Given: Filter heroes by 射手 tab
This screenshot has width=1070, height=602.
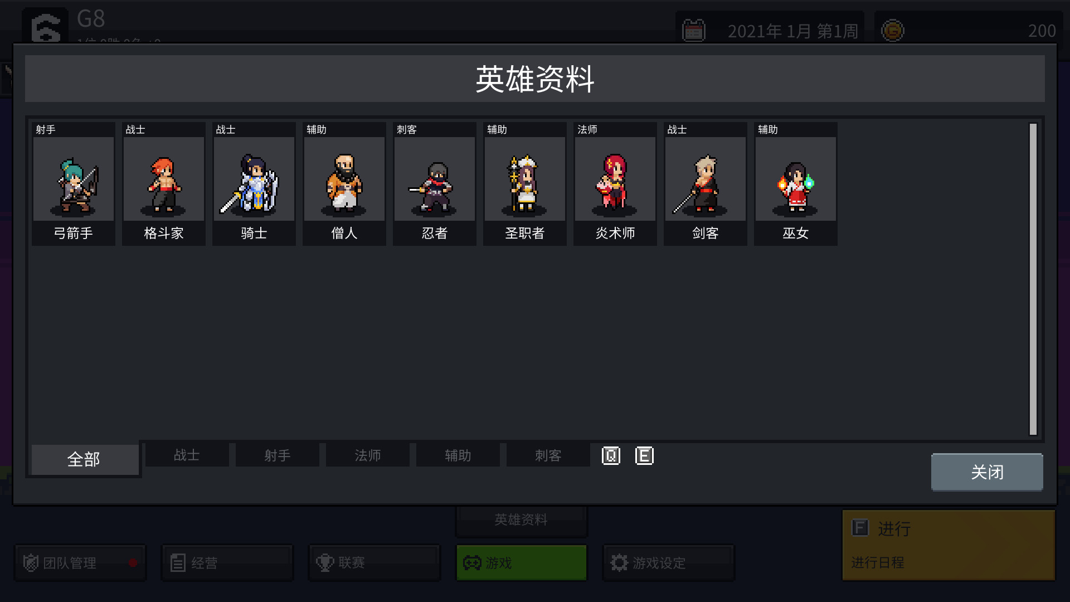Looking at the screenshot, I should [x=277, y=455].
